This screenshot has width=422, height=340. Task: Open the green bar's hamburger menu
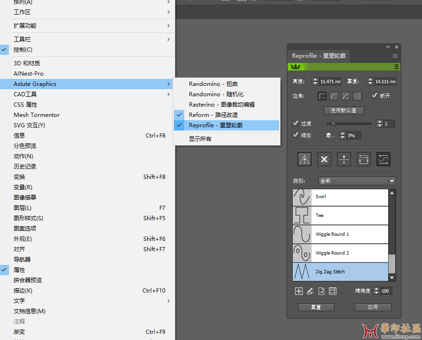pos(397,66)
